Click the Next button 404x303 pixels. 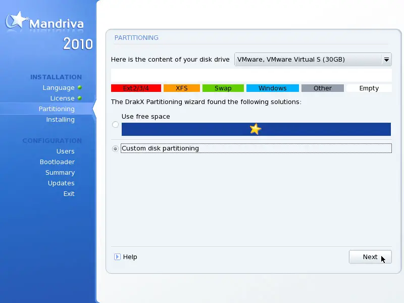pos(370,257)
